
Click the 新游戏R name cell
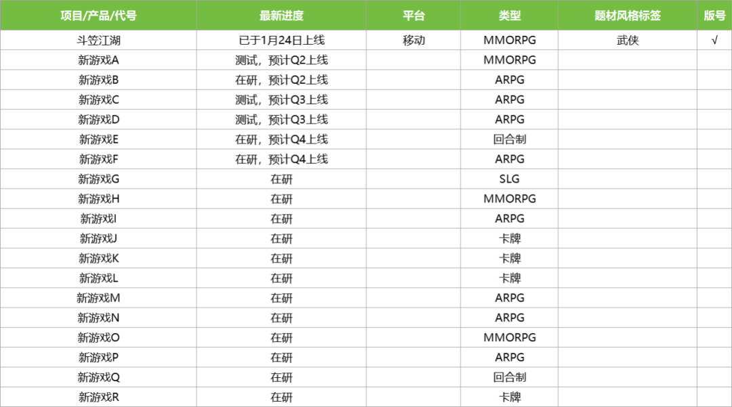point(99,398)
